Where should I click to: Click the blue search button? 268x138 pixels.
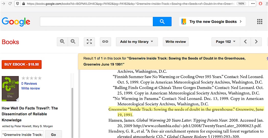162,22
